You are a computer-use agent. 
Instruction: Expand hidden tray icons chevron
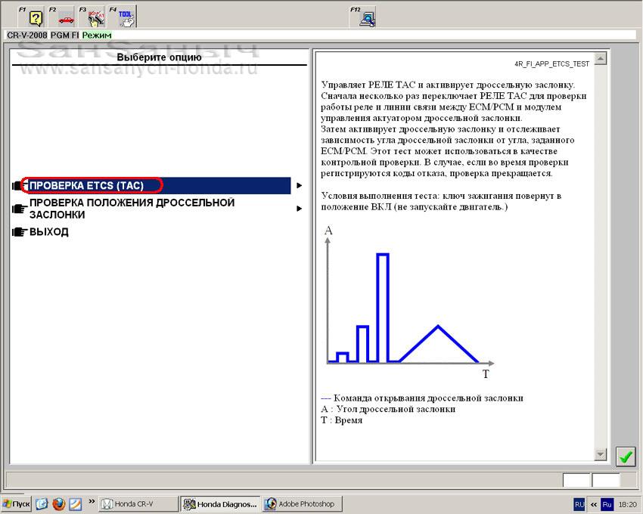pyautogui.click(x=593, y=505)
